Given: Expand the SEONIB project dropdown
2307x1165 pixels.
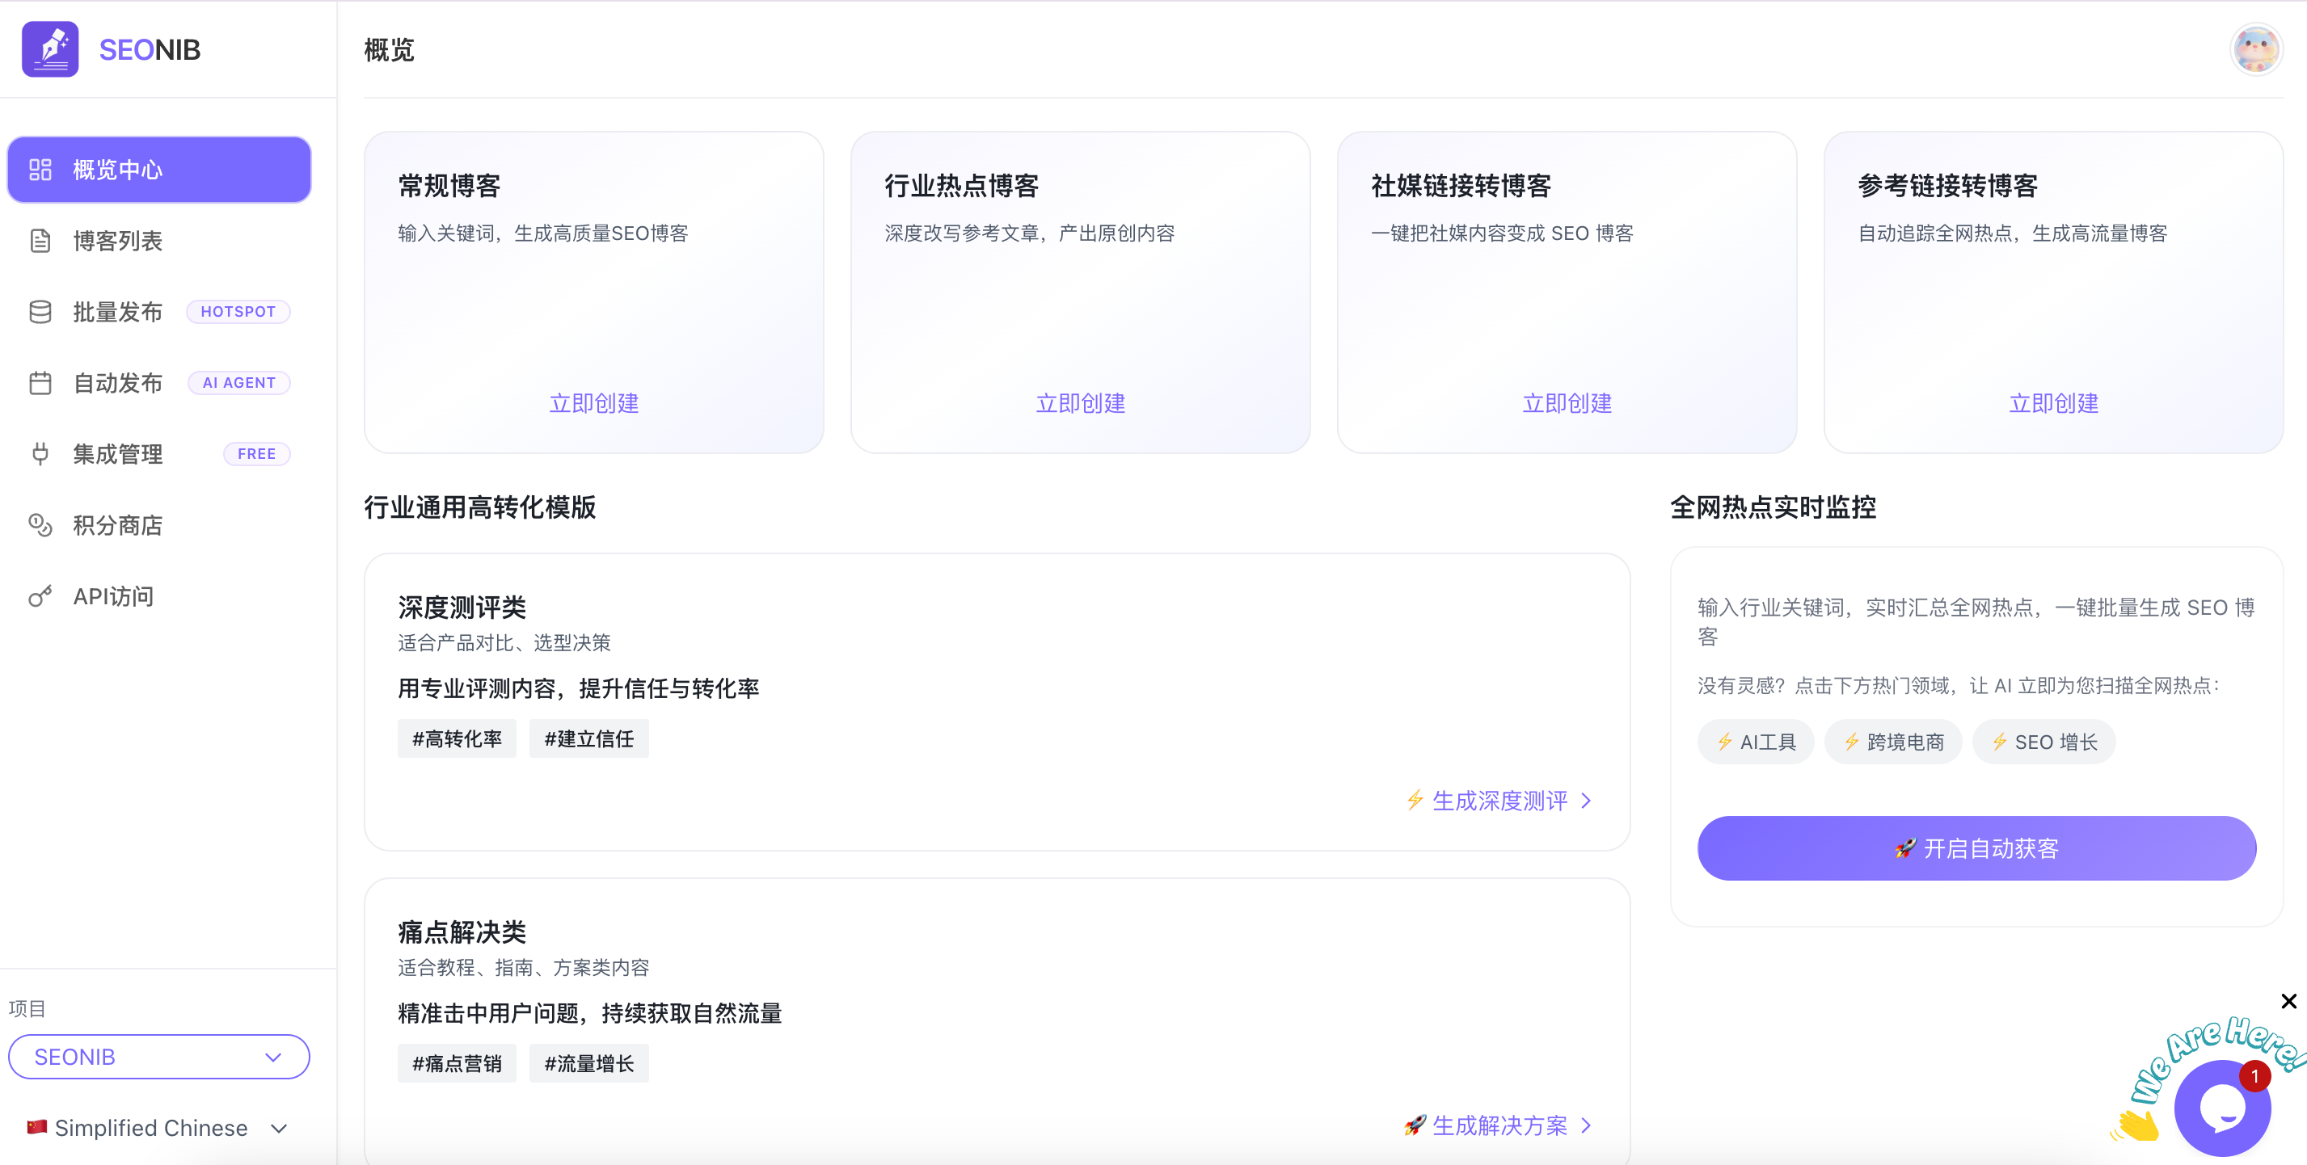Looking at the screenshot, I should click(x=159, y=1057).
